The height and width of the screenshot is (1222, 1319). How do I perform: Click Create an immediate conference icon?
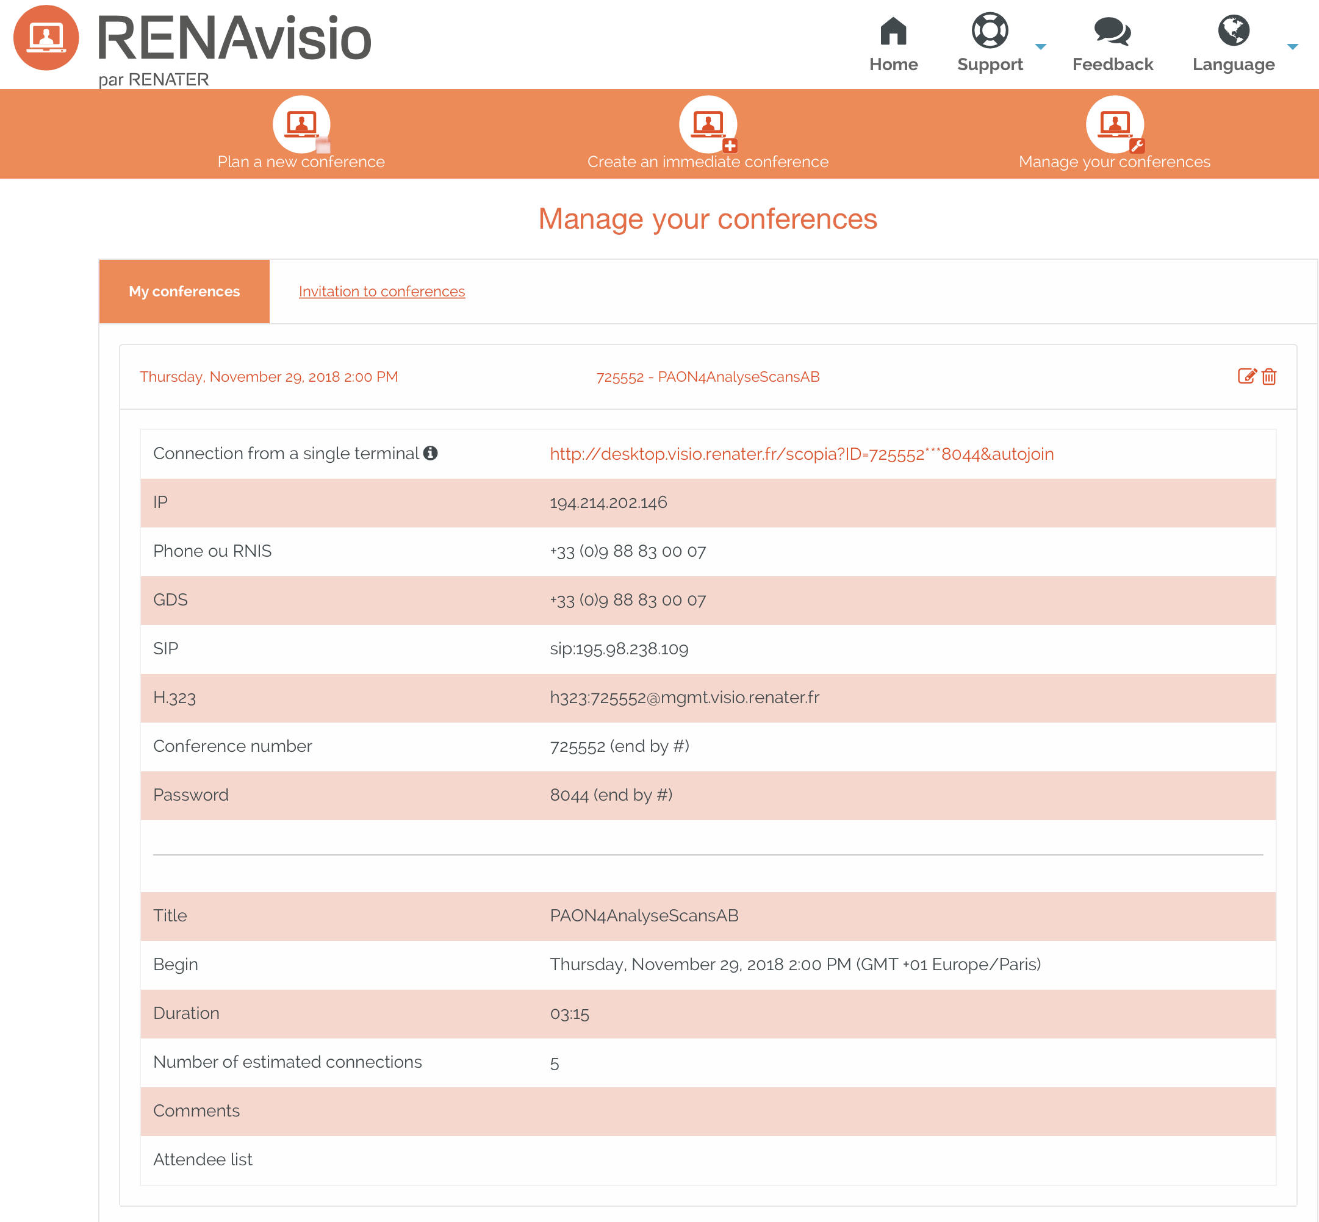tap(708, 124)
